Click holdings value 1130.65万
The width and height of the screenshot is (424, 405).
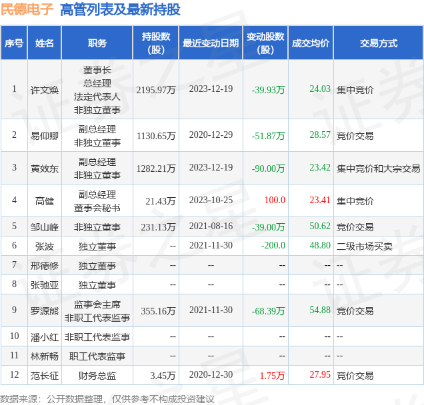point(156,136)
